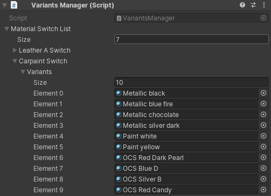Click the object picker for OCS Silver B

click(263, 179)
